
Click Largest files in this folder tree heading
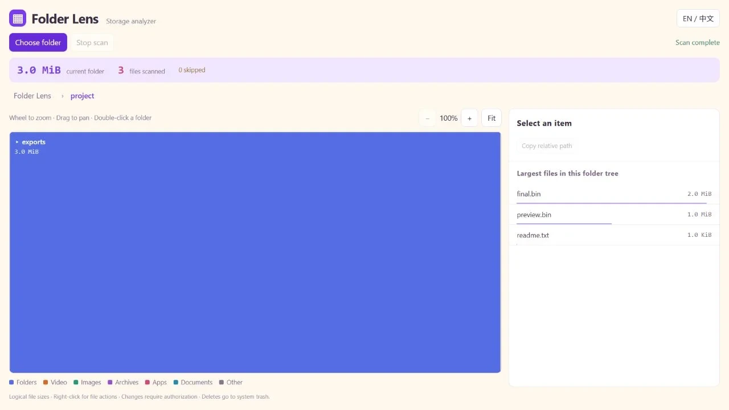(x=567, y=174)
